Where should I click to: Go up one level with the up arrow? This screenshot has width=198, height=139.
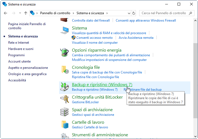coord(26,13)
